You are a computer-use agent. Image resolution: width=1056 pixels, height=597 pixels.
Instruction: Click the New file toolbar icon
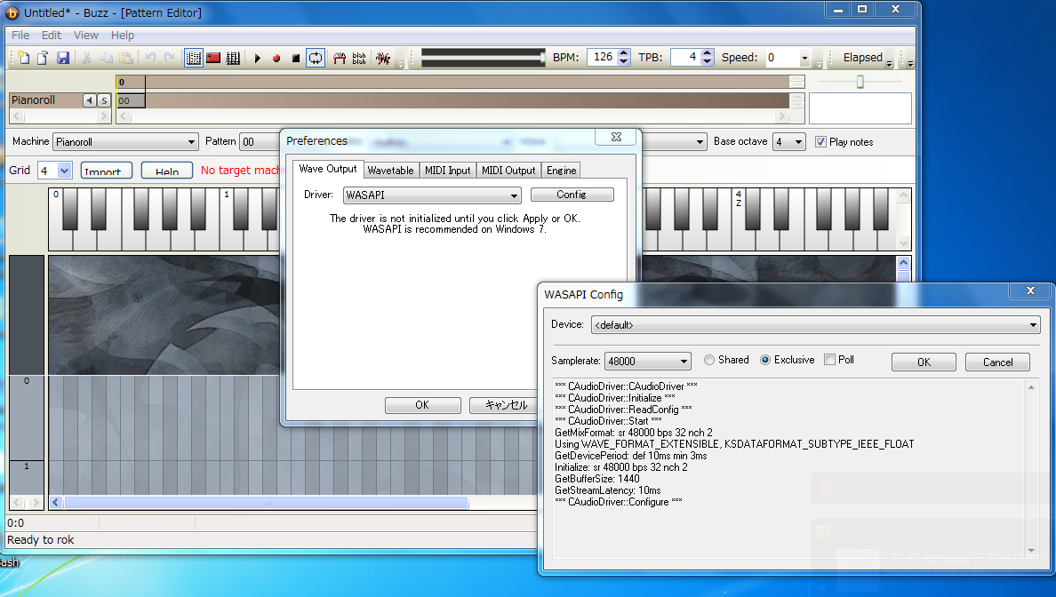[23, 58]
